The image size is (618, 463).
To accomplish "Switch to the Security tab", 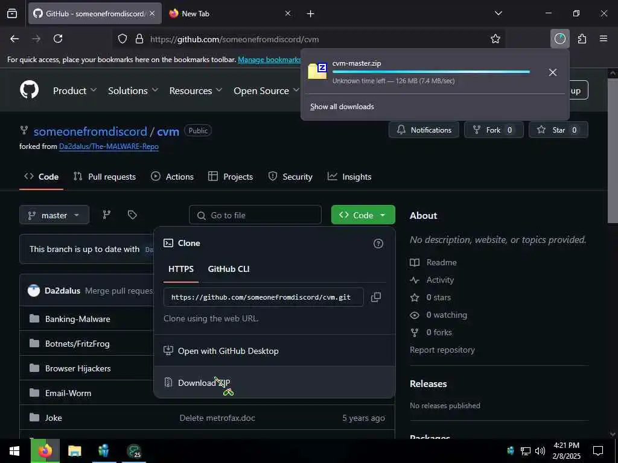I will (290, 177).
